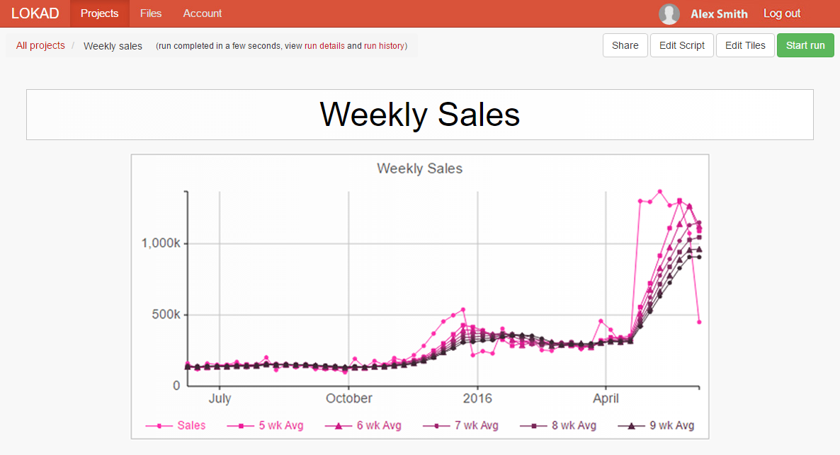Open the Files menu item
840x455 pixels.
tap(151, 13)
